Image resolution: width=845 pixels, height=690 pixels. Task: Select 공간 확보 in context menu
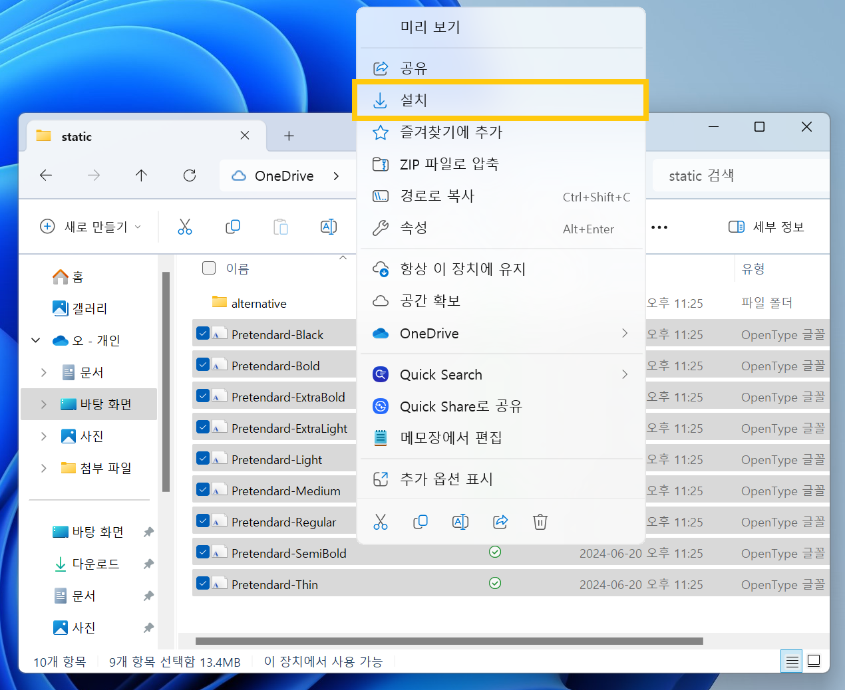pyautogui.click(x=501, y=301)
